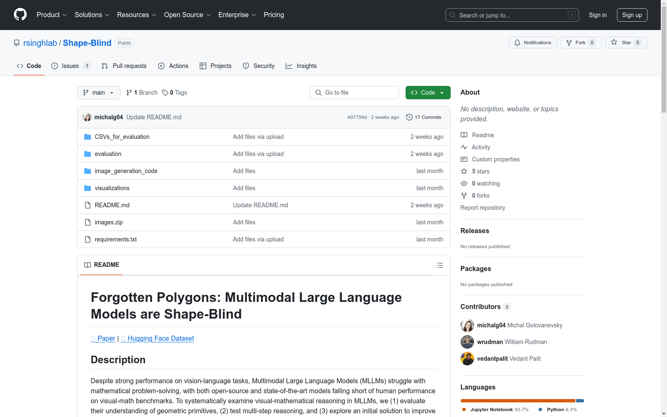Click the star icon beside 5 stars
Image resolution: width=667 pixels, height=417 pixels.
[x=464, y=171]
